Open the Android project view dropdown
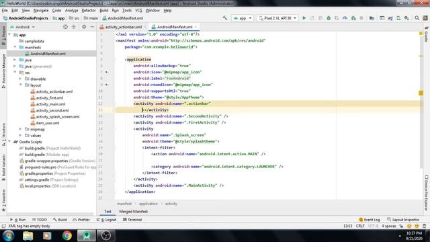The width and height of the screenshot is (430, 242). coord(22,27)
